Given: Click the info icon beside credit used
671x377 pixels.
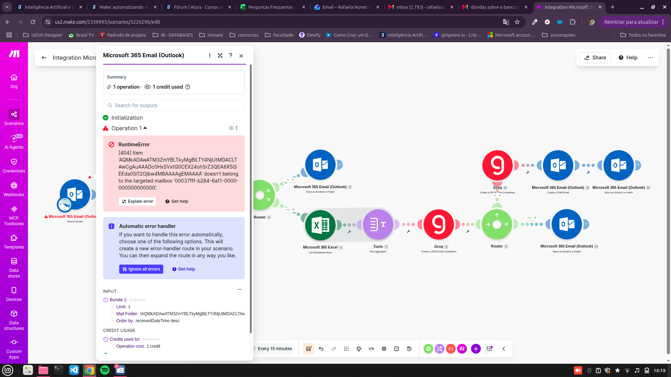Looking at the screenshot, I should [188, 87].
